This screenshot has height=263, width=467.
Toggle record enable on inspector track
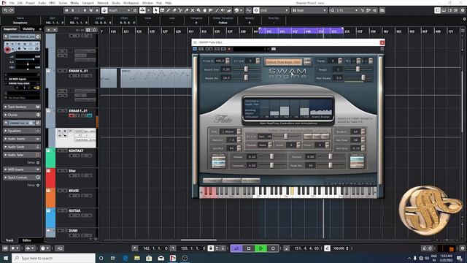[7, 50]
